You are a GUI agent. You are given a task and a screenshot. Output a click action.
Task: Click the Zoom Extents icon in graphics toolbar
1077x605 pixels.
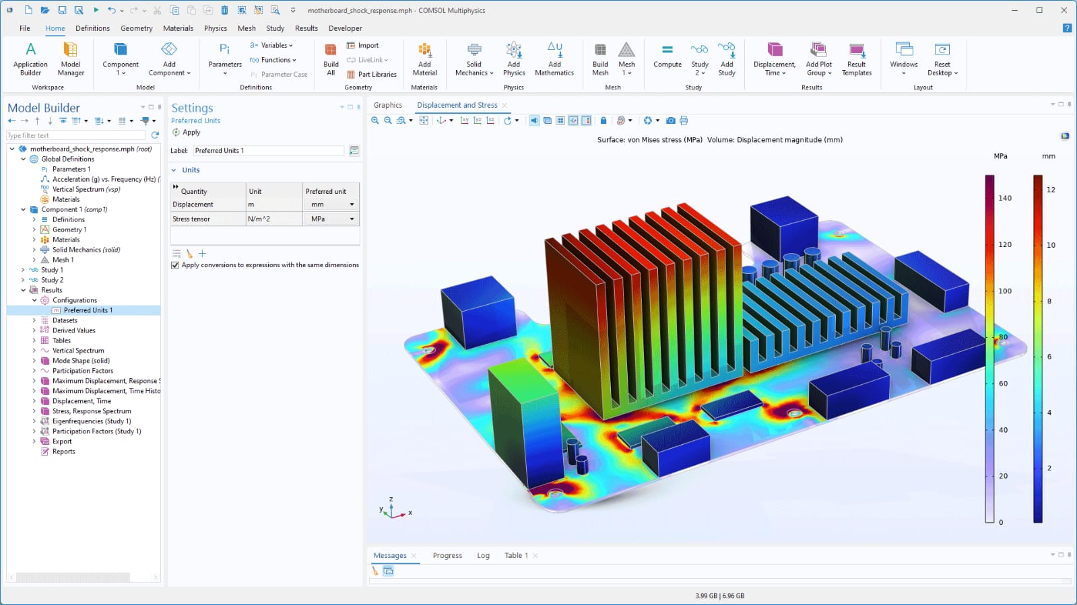(424, 120)
